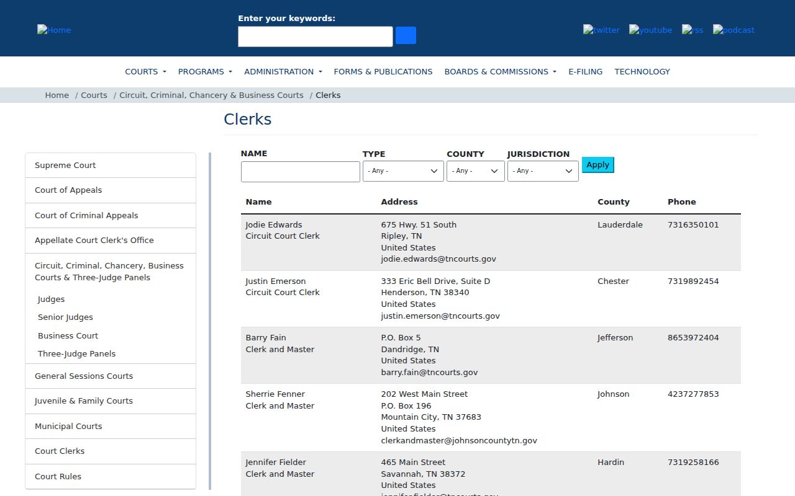795x496 pixels.
Task: Open Judges sidebar sub-link
Action: pos(51,299)
